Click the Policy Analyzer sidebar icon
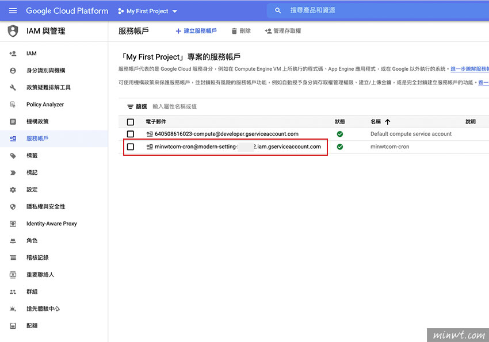Viewport: 489px width, 342px height. [x=13, y=105]
